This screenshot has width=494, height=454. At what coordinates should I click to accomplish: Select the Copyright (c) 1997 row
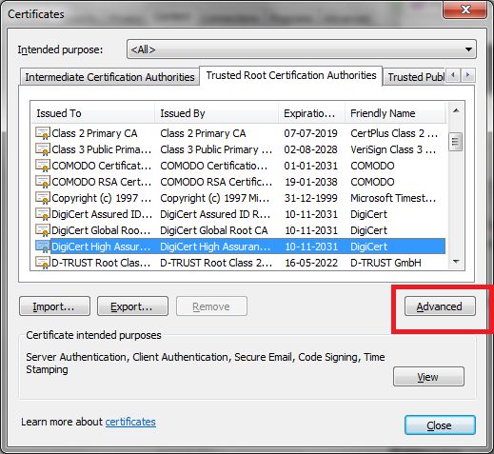coord(238,198)
